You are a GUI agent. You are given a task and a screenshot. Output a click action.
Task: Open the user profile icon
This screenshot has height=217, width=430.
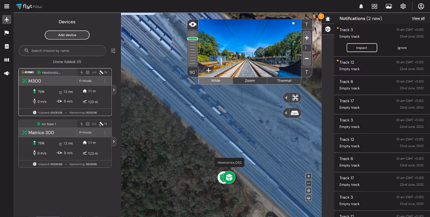point(421,6)
